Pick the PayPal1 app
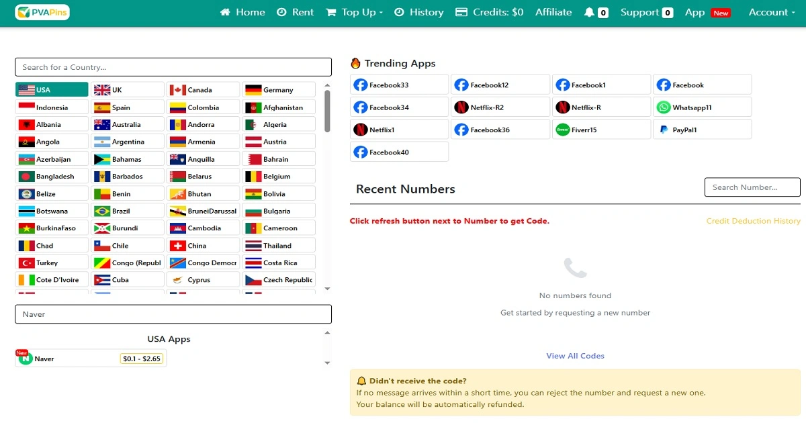Viewport: 806px width, 423px height. pyautogui.click(x=702, y=129)
